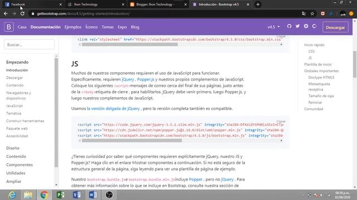Click the Descargar button in navbar

335,27
